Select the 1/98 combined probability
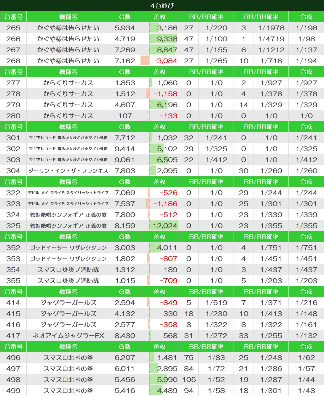The width and height of the screenshot is (324, 396). tap(307, 39)
